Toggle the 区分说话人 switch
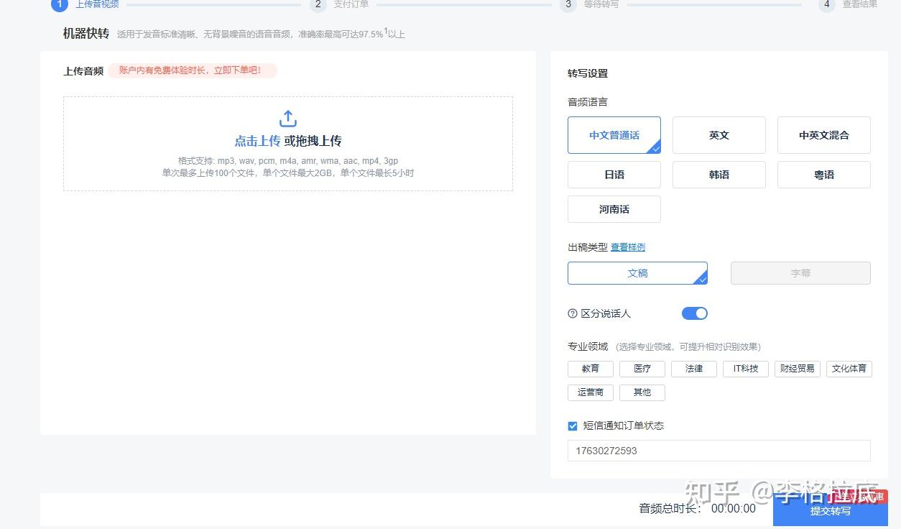Screen dimensions: 901x529 coord(695,313)
